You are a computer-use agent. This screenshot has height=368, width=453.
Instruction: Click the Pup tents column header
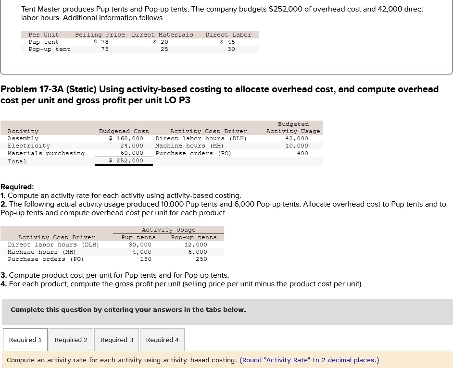[138, 237]
